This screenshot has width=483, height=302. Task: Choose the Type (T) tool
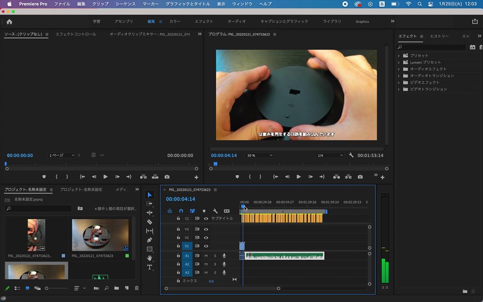(x=149, y=267)
